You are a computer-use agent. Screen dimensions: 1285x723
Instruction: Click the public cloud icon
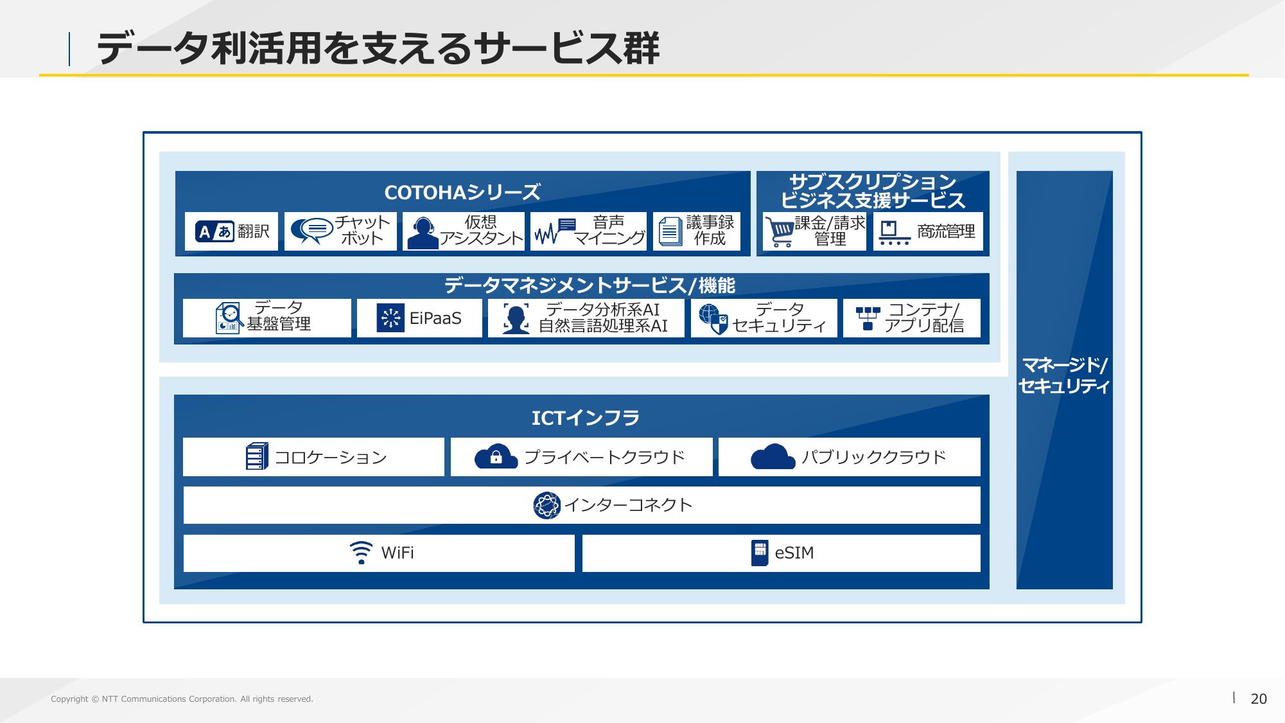tap(773, 456)
